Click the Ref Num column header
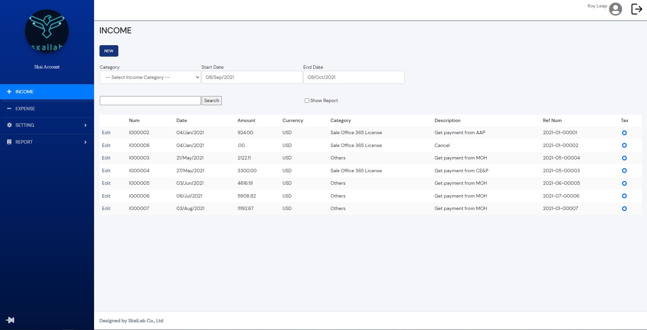Viewport: 647px width, 330px height. 552,120
